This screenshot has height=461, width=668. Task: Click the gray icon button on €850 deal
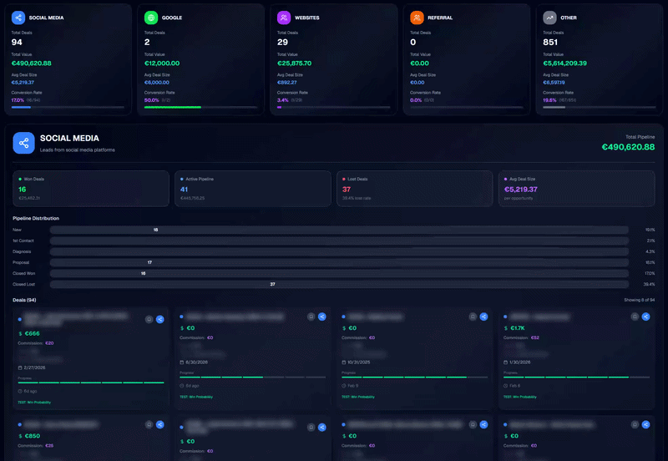(149, 426)
